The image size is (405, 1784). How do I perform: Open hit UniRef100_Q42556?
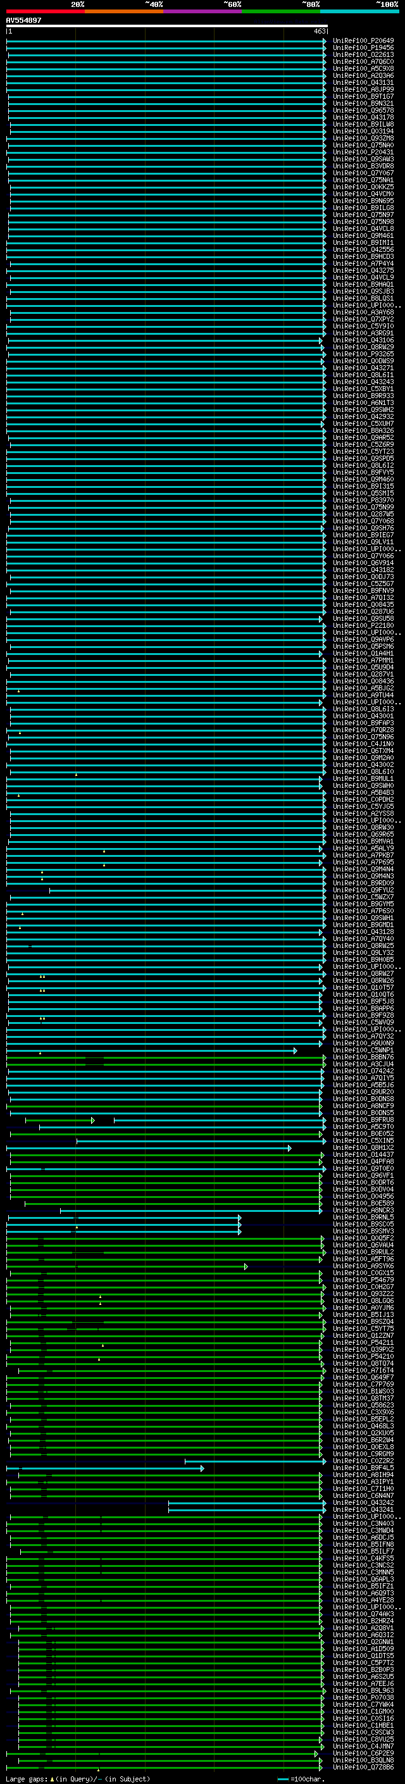coord(363,249)
